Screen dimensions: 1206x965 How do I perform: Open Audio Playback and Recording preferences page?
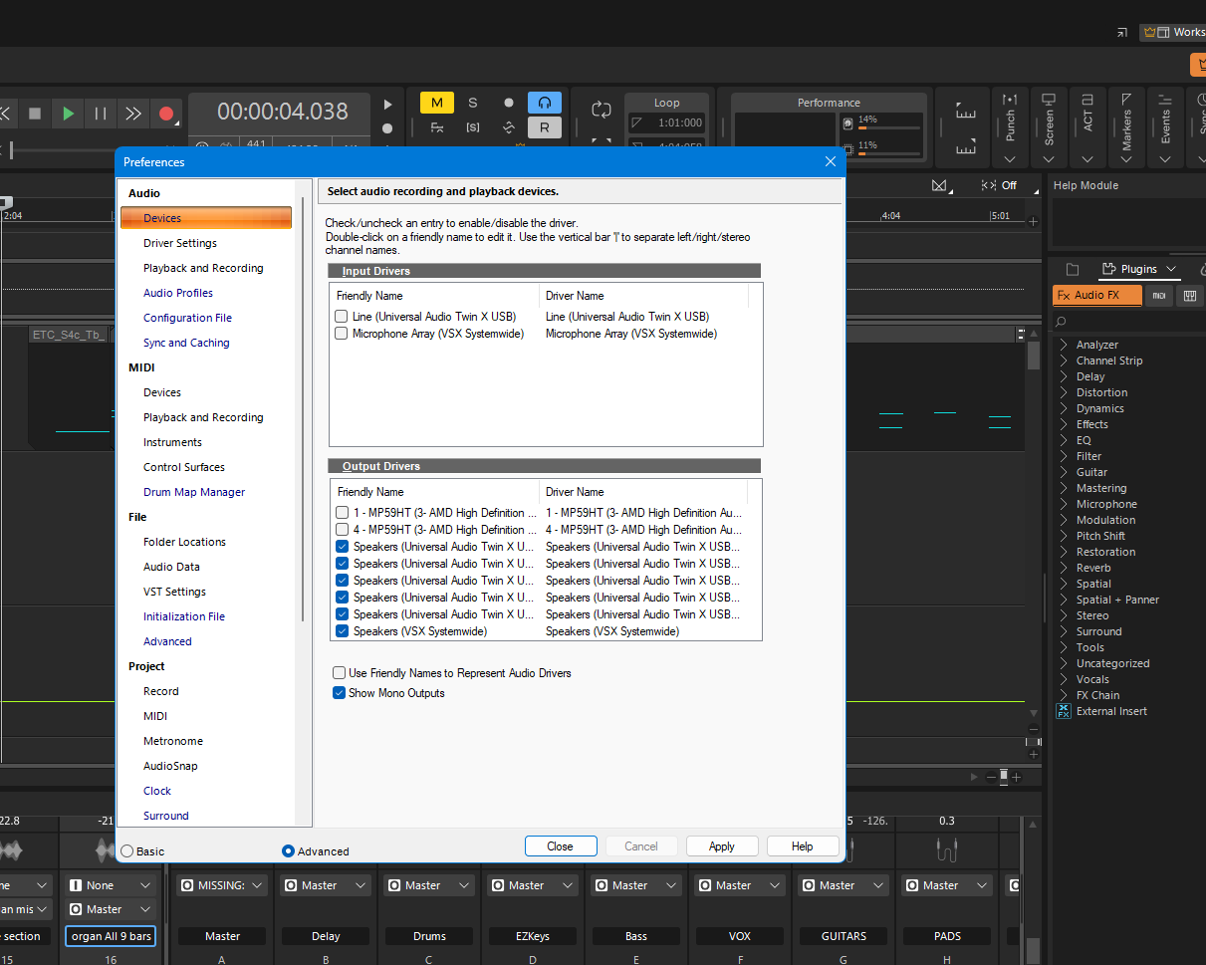(203, 268)
